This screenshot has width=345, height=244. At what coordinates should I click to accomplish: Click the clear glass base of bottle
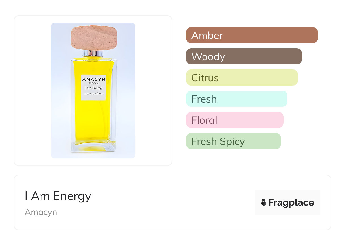tap(93, 148)
